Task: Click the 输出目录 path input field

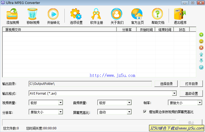Action: tap(90, 84)
